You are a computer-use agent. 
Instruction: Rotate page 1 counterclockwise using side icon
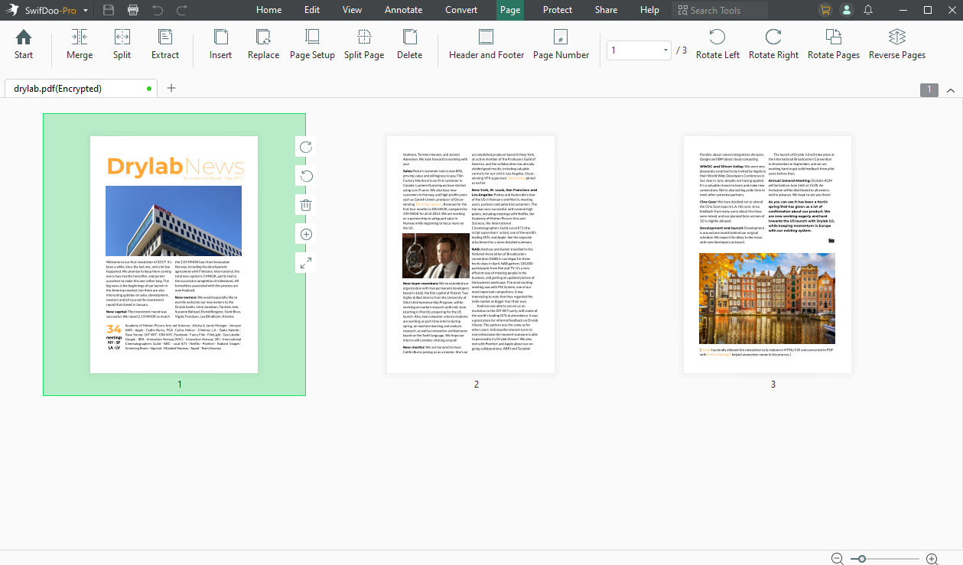[306, 176]
